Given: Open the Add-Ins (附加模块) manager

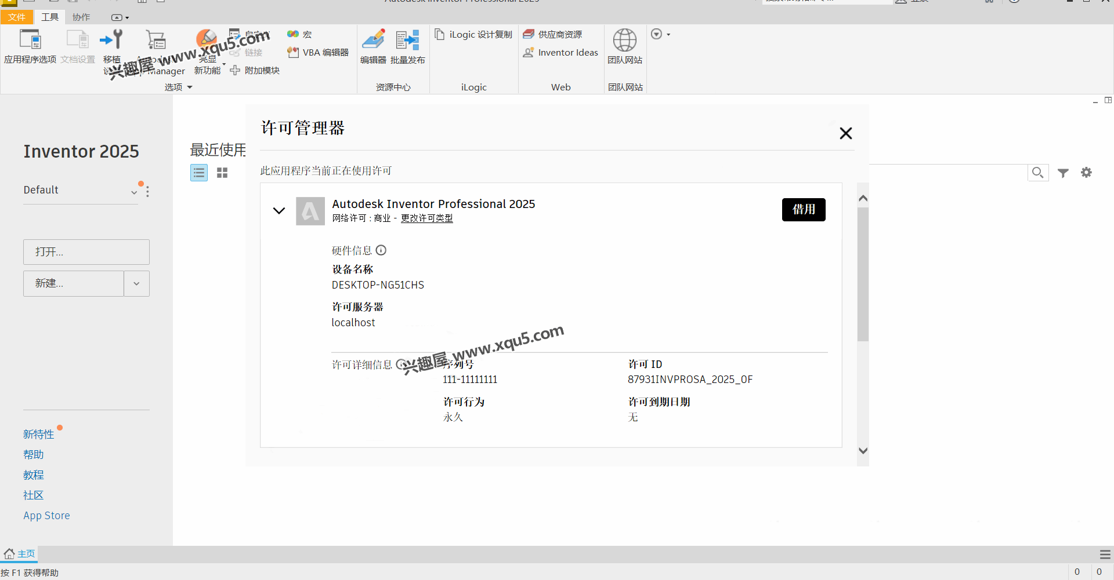Looking at the screenshot, I should (255, 71).
